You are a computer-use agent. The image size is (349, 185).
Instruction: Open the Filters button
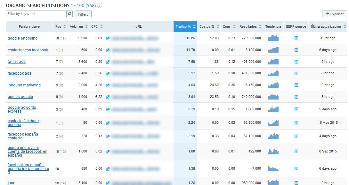pos(83,14)
